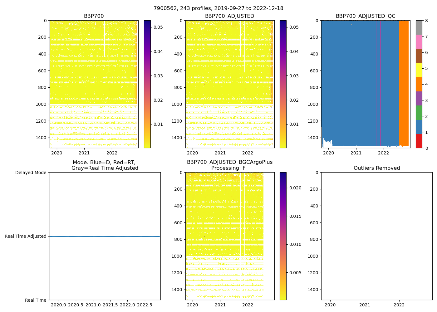Click the Real Time Adjusted axis label
437x312 pixels.
click(x=26, y=236)
